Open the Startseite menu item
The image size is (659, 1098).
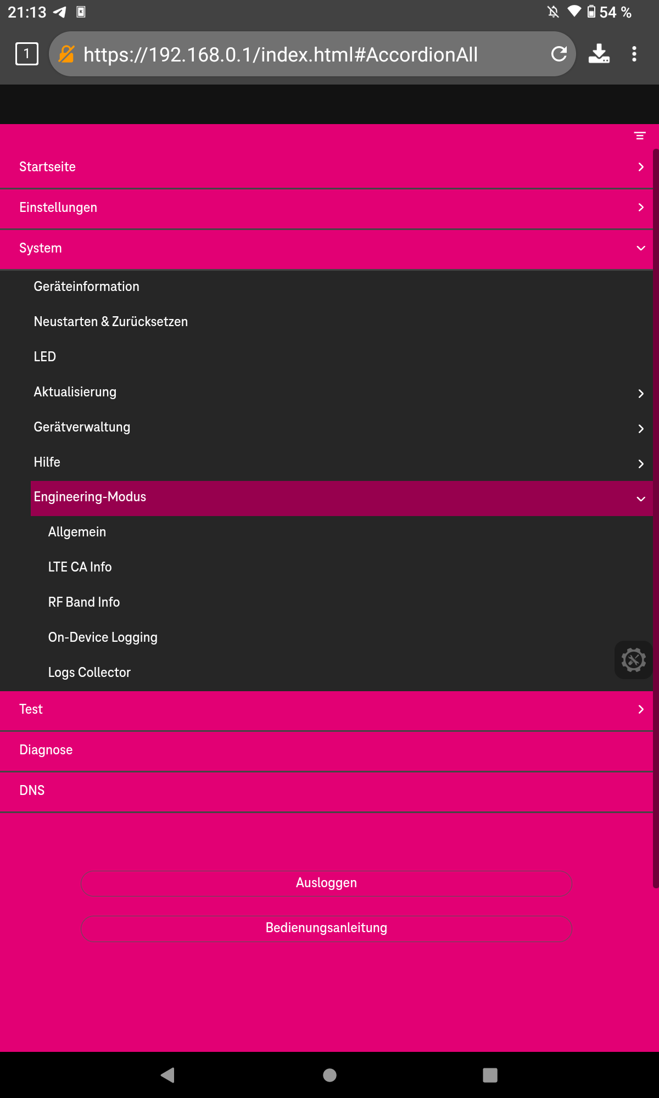(x=326, y=167)
